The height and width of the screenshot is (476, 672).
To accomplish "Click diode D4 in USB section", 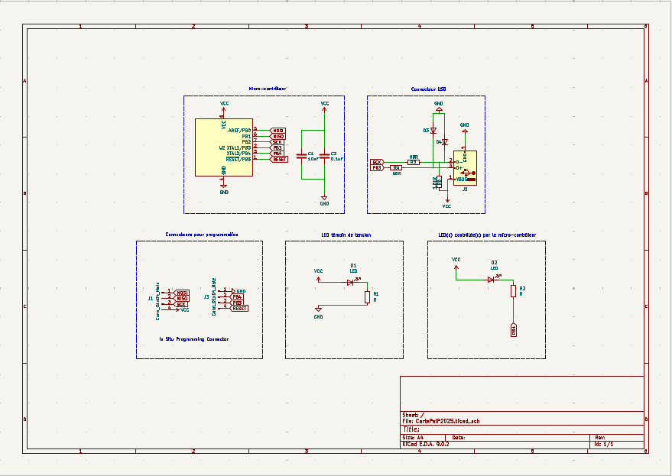I will pos(444,142).
